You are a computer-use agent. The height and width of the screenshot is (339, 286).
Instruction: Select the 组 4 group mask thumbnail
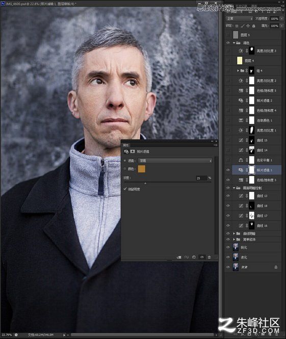[x=252, y=71]
